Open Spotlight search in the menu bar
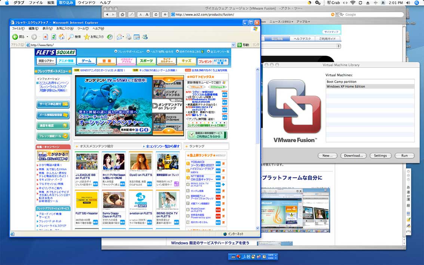 click(x=417, y=3)
